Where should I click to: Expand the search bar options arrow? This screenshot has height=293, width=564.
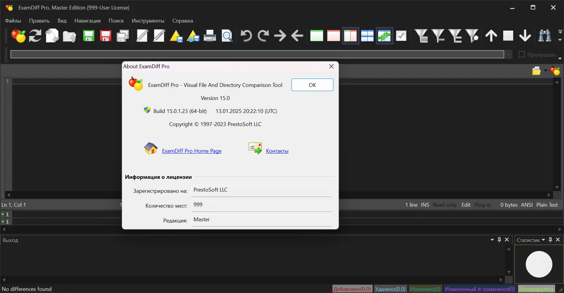[x=560, y=58]
